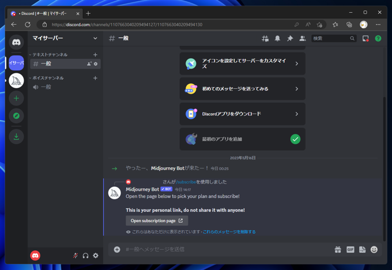Go back in browser
Screen dimensions: 392x270
coord(14,25)
